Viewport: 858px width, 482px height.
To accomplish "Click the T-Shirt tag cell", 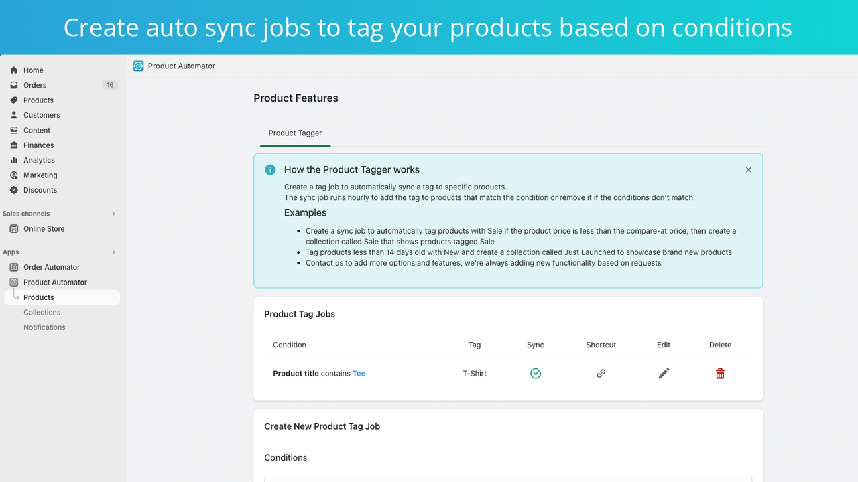I will (x=475, y=374).
